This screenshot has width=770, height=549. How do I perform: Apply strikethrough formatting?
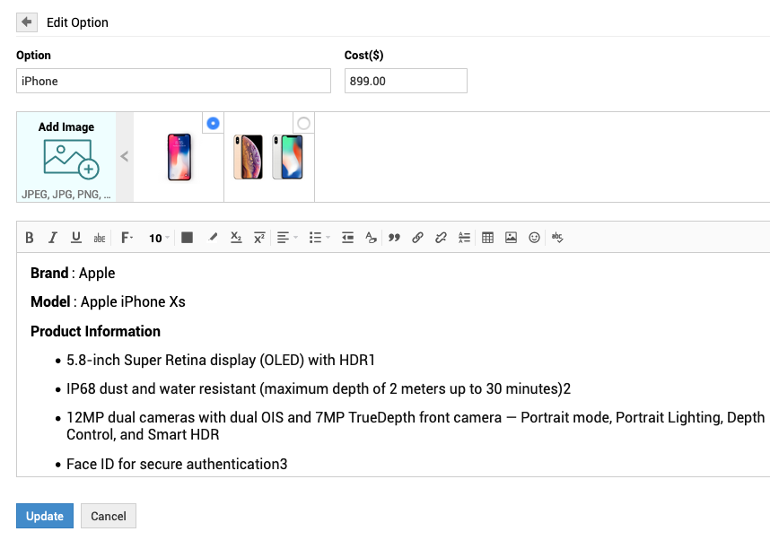(100, 238)
